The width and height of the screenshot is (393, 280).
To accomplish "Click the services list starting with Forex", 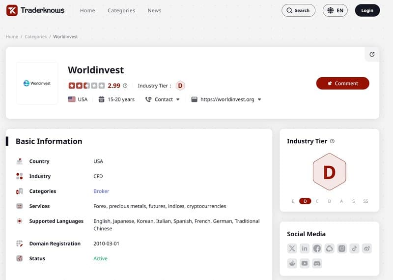I will (x=160, y=206).
